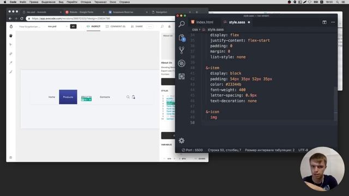
Task: Click the search icon in Avocode header
Action: pos(163,27)
